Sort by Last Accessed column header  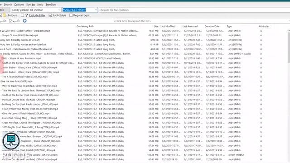[190, 26]
